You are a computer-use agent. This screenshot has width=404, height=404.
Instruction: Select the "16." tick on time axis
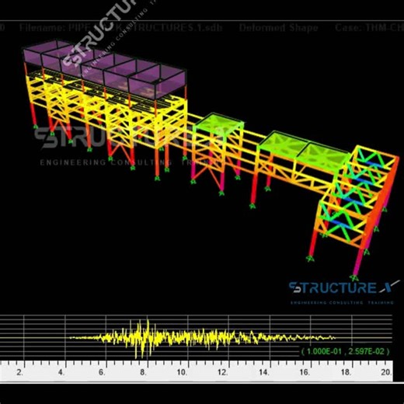click(305, 372)
